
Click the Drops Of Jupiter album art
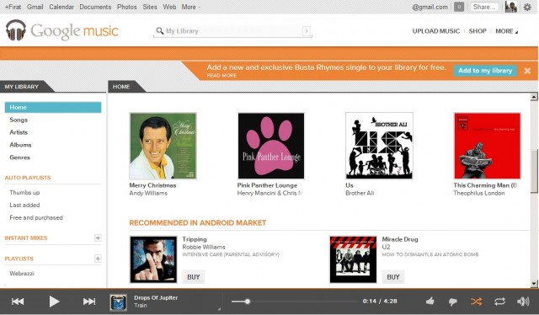(119, 302)
